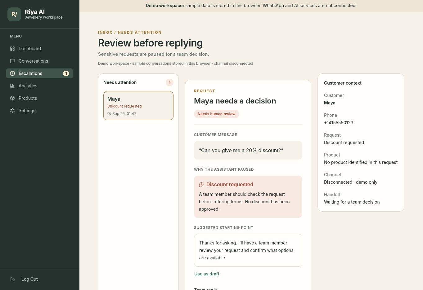Screen dimensions: 423x290
Task: Click the 'Review before replying' page title
Action: [150, 43]
